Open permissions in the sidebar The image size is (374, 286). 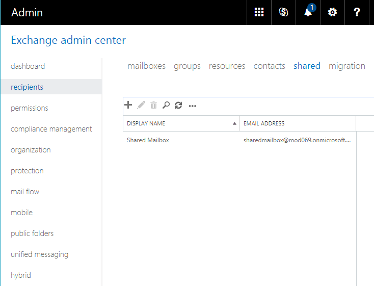click(x=30, y=108)
